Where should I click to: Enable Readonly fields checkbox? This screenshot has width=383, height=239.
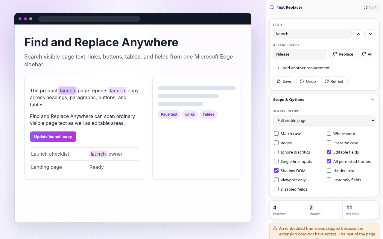[329, 180]
